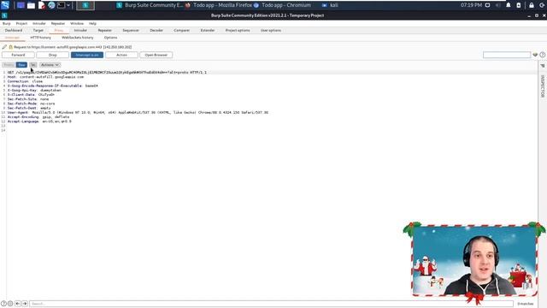Switch to the Sequencer tab
The height and width of the screenshot is (308, 547).
pos(131,31)
